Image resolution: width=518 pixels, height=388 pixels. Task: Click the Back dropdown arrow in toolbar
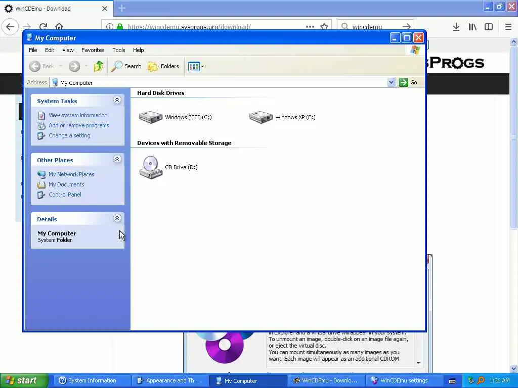61,66
